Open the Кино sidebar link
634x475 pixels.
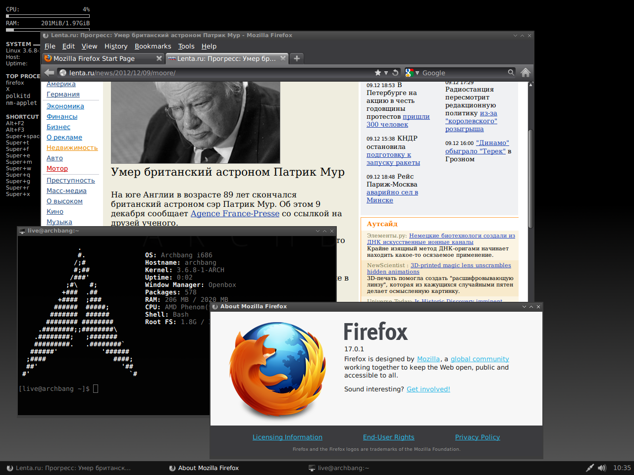coord(55,212)
